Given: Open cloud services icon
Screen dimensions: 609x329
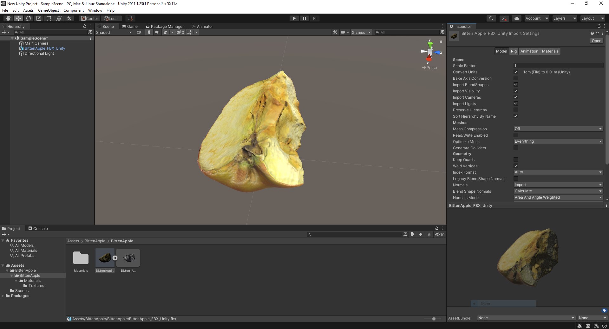Looking at the screenshot, I should pos(517,18).
